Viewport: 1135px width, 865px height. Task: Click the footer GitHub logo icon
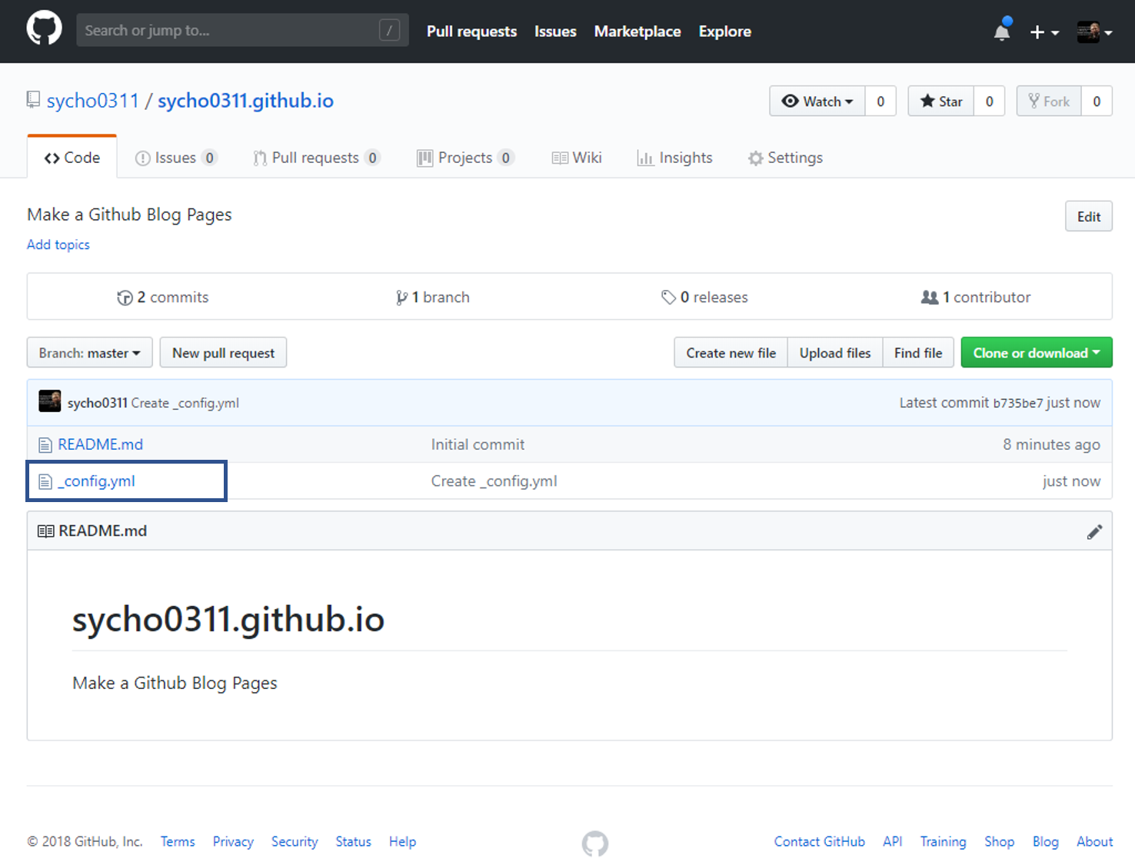click(595, 843)
